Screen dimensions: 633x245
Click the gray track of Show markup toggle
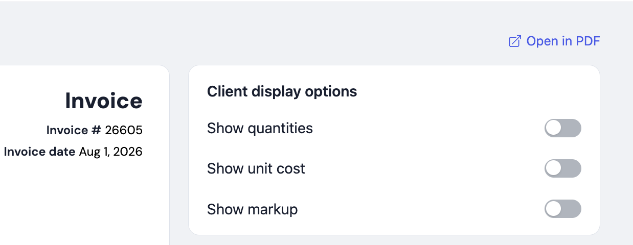pyautogui.click(x=571, y=209)
